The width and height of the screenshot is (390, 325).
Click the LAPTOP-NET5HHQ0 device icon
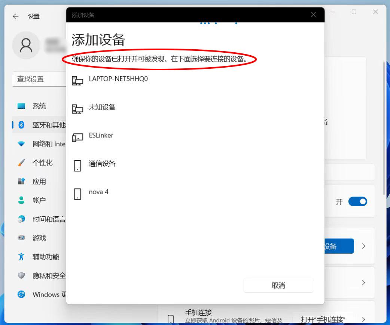[77, 81]
